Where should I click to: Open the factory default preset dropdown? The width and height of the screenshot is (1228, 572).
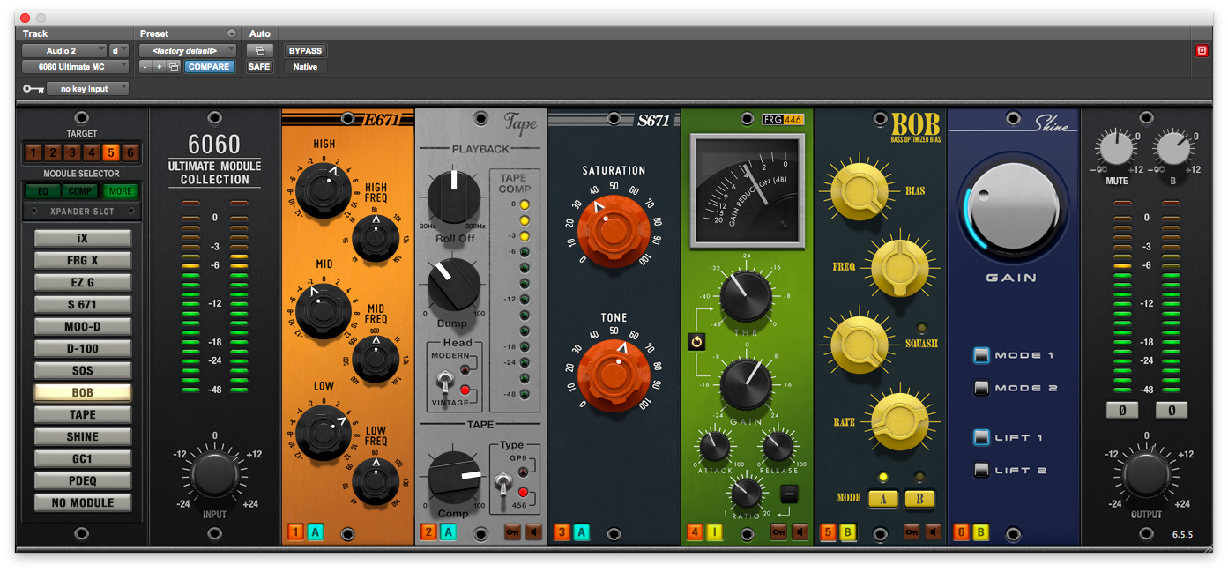click(x=188, y=51)
